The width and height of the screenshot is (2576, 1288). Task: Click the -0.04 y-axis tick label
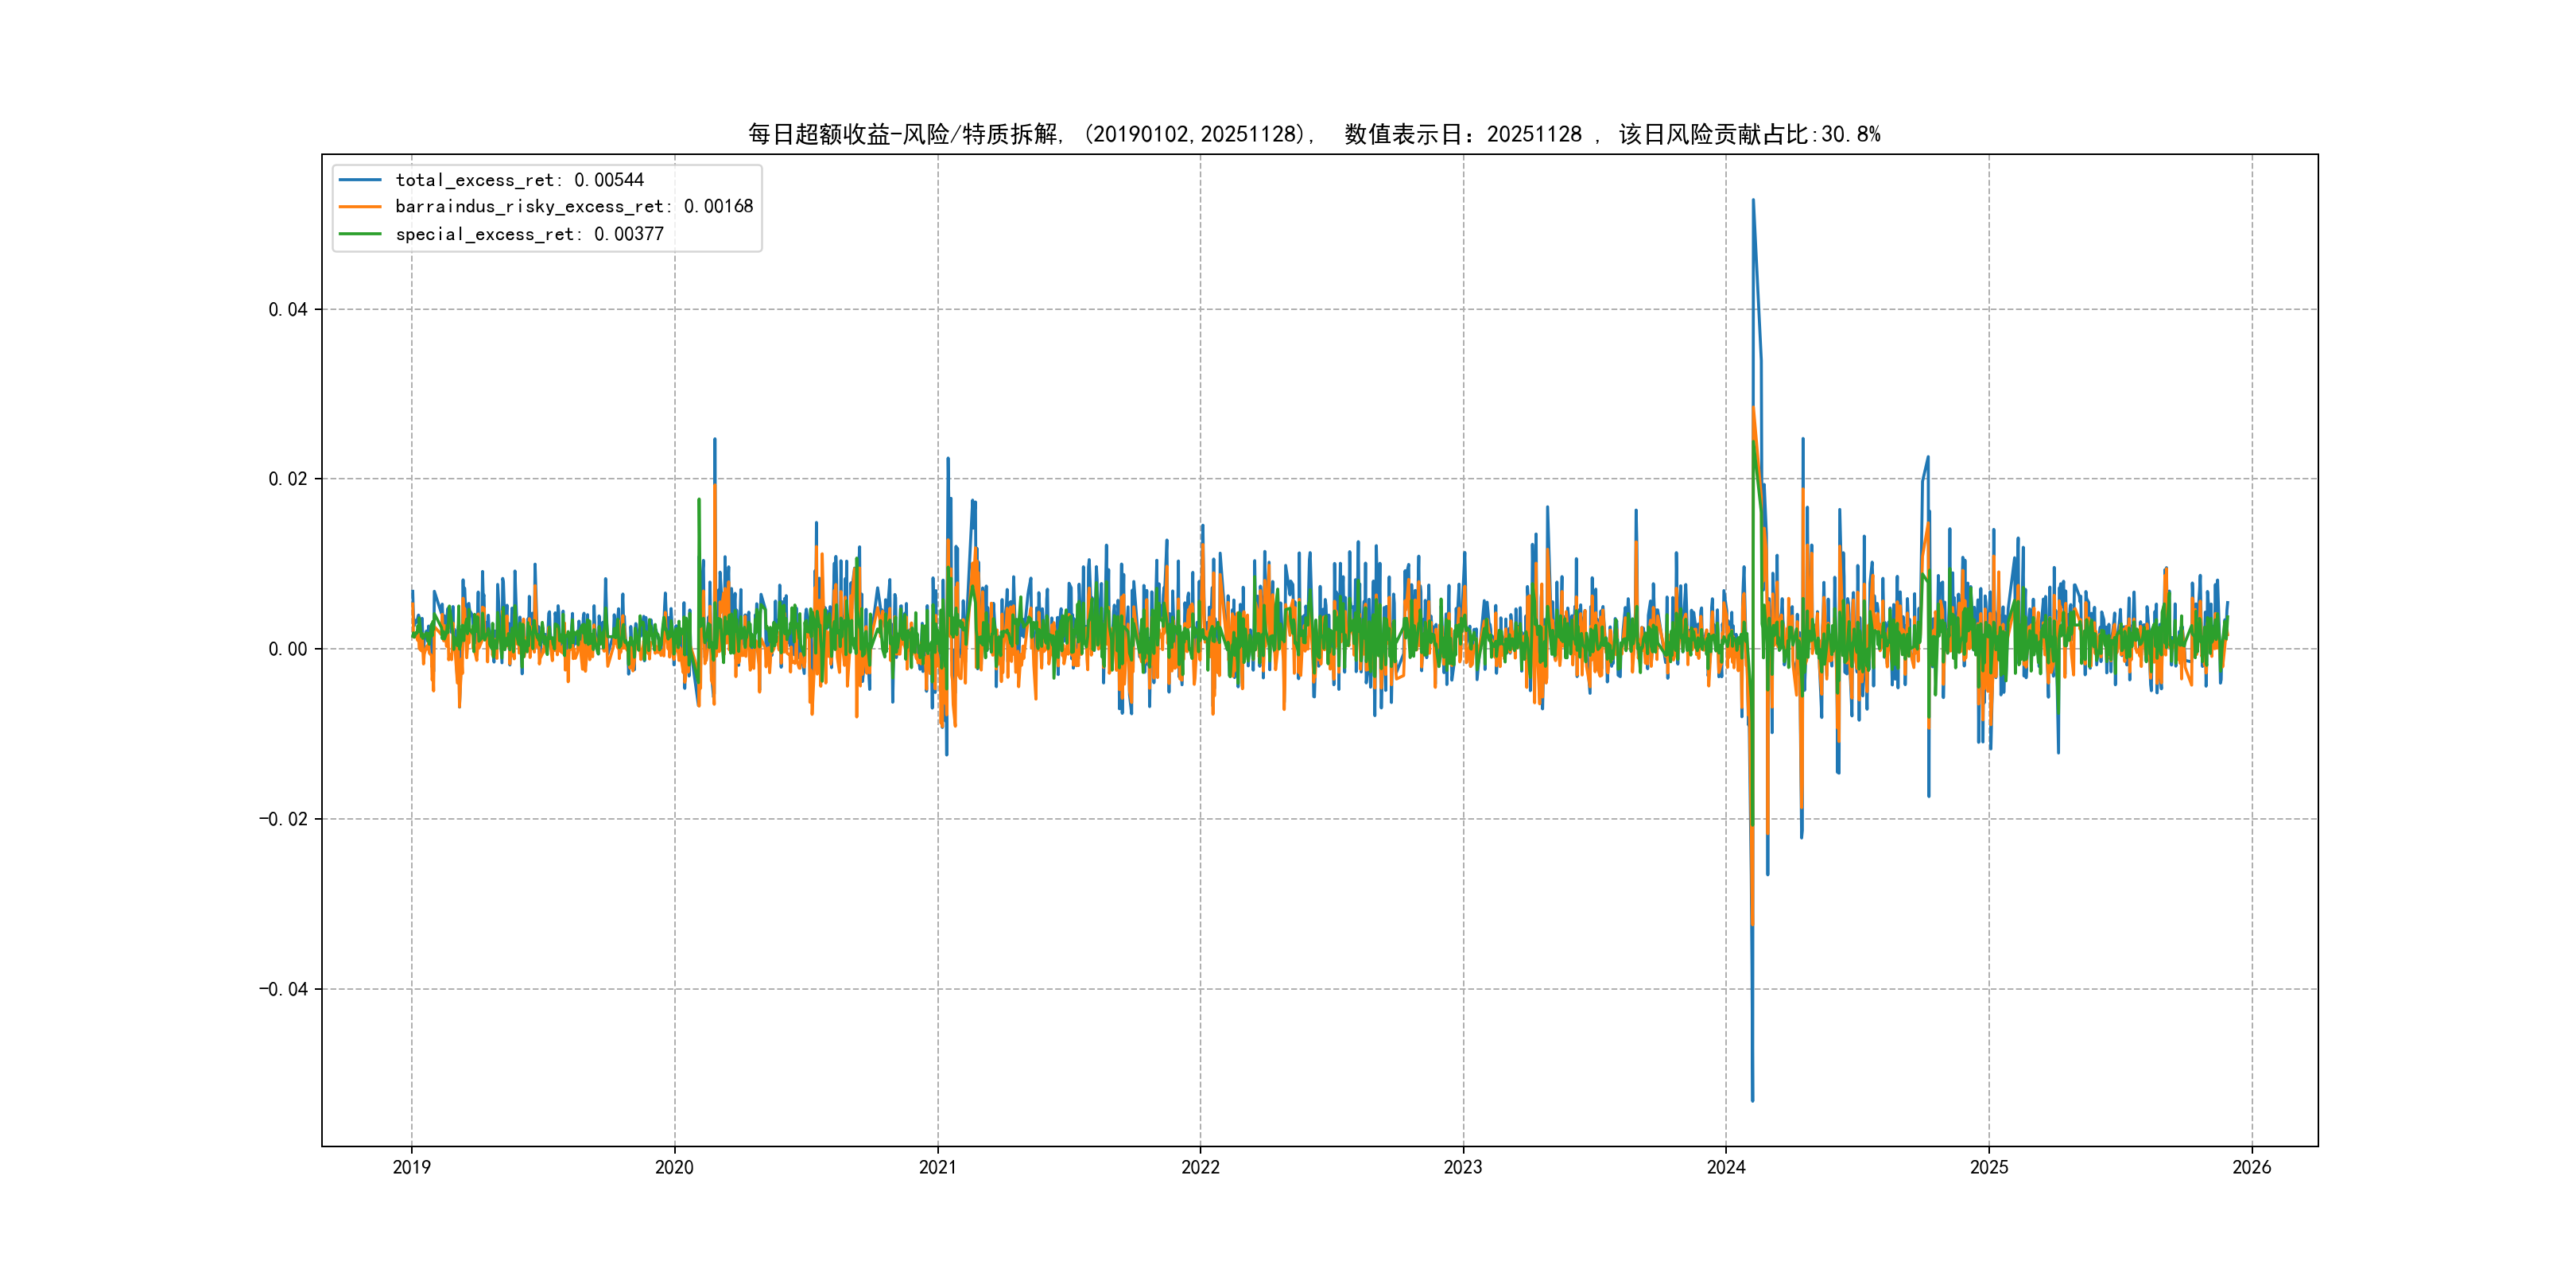(x=283, y=989)
